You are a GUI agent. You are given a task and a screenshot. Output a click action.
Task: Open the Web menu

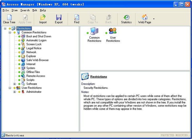(x=35, y=10)
